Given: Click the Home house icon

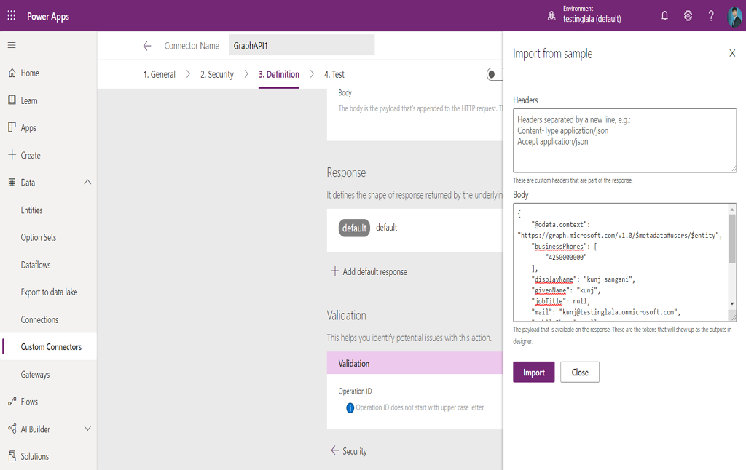Looking at the screenshot, I should pyautogui.click(x=12, y=73).
